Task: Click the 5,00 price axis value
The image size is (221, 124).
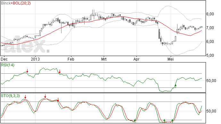Action: click(x=210, y=55)
